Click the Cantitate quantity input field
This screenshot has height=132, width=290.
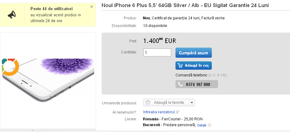click(157, 52)
